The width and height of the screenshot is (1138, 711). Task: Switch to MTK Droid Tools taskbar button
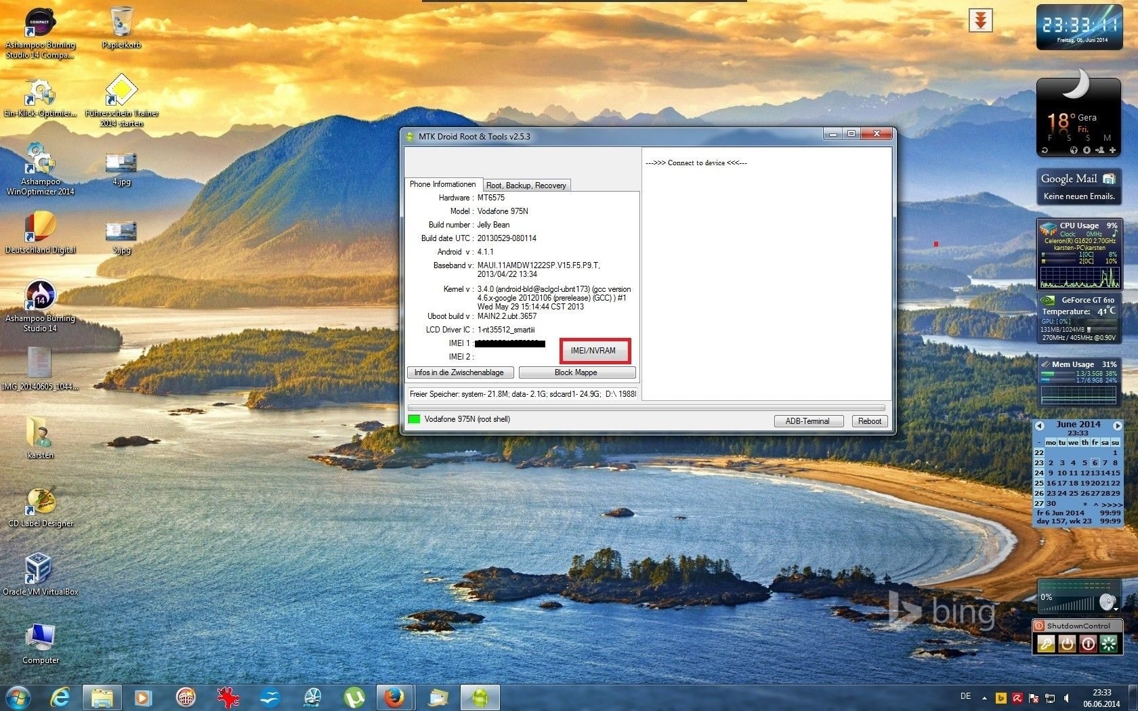480,697
